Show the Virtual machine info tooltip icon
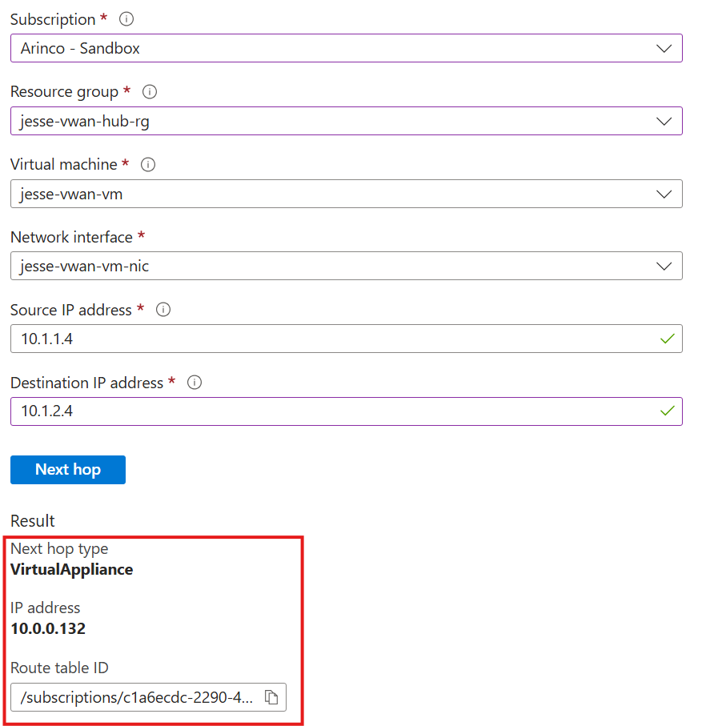This screenshot has height=726, width=722. coord(147,164)
